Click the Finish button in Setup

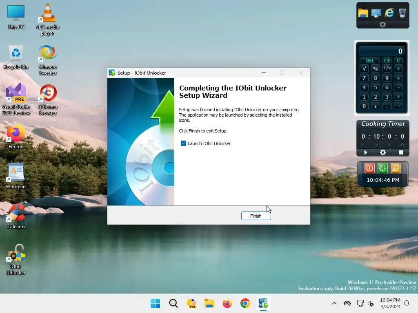click(256, 216)
